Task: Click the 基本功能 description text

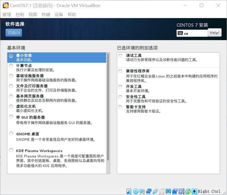Action: click(24, 60)
